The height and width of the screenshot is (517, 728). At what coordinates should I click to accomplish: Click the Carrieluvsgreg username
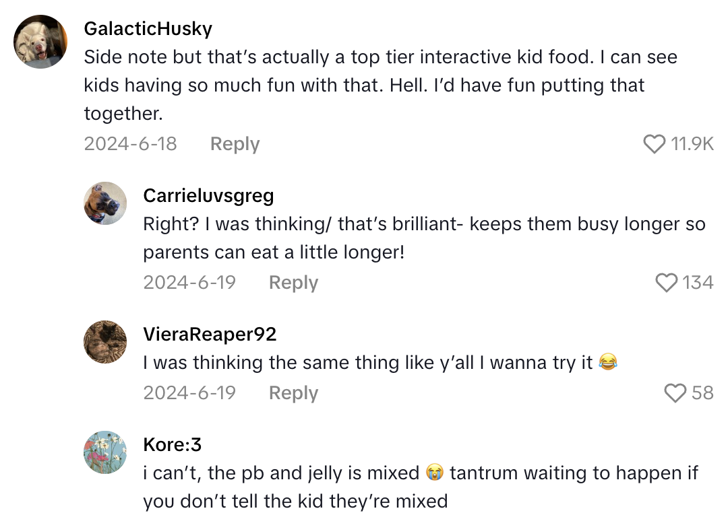(x=208, y=195)
